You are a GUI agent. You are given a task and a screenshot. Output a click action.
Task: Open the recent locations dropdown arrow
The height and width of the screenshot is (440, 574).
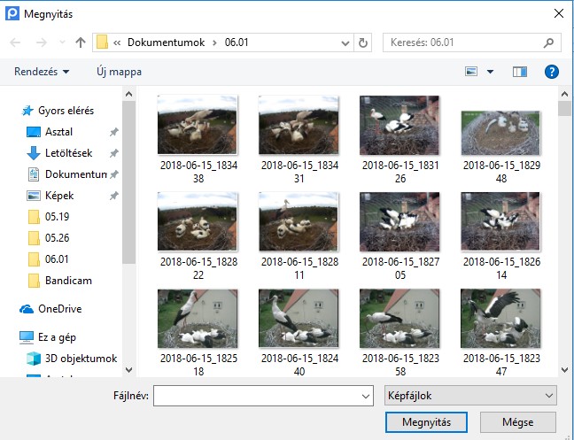pyautogui.click(x=62, y=42)
